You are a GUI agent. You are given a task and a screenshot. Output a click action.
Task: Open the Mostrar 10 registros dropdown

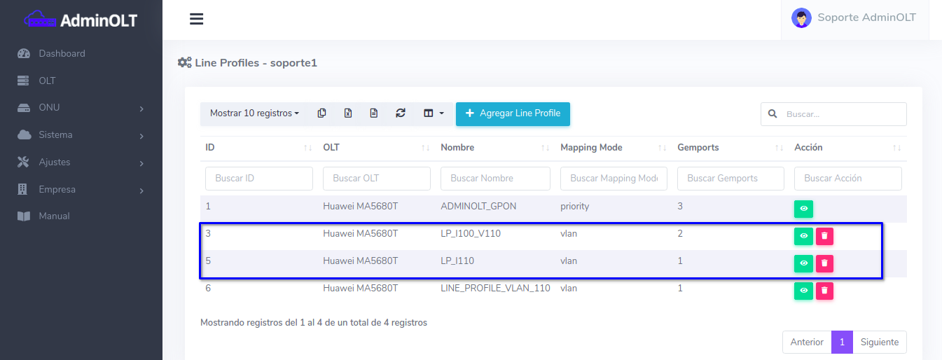(x=254, y=113)
